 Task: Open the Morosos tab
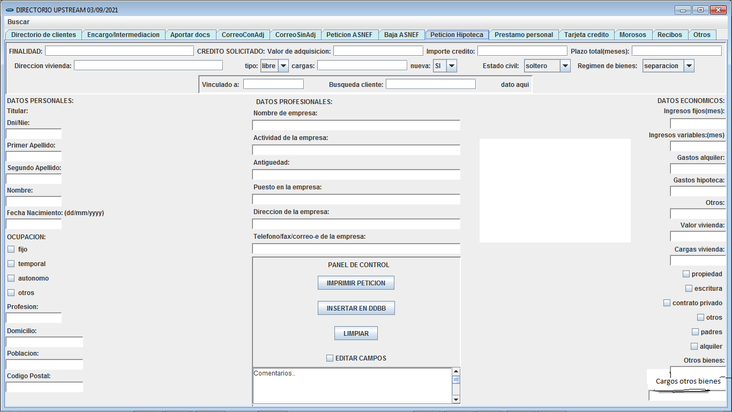click(632, 35)
